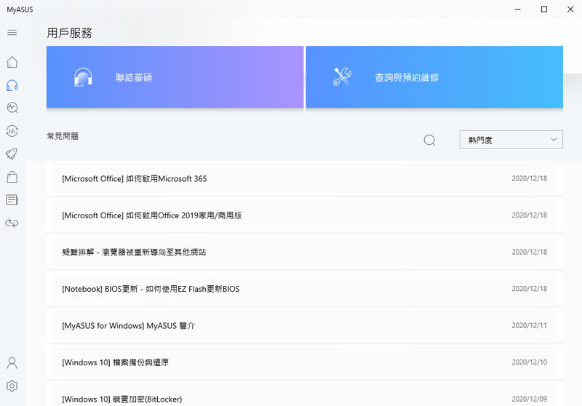This screenshot has width=582, height=406.
Task: Open FAQ 瀏覽器被重新導向至其他網站
Action: (304, 252)
